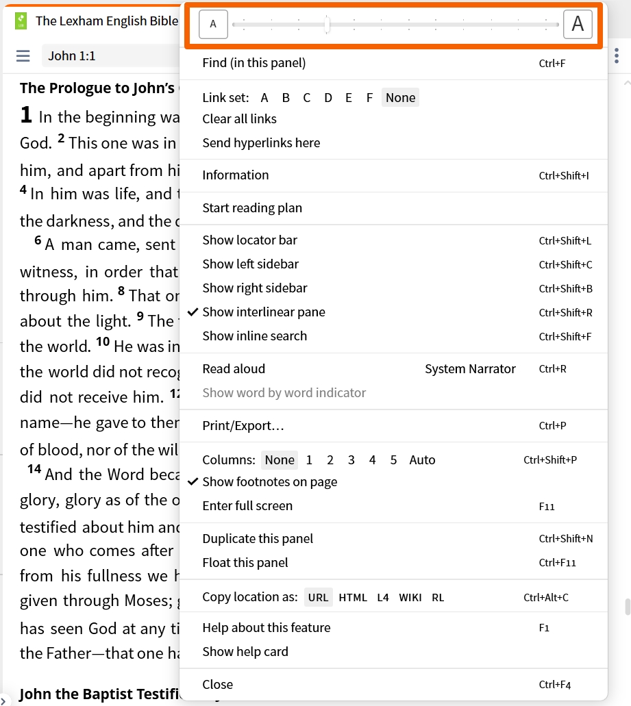Image resolution: width=631 pixels, height=706 pixels.
Task: Copy location as RL
Action: point(438,597)
